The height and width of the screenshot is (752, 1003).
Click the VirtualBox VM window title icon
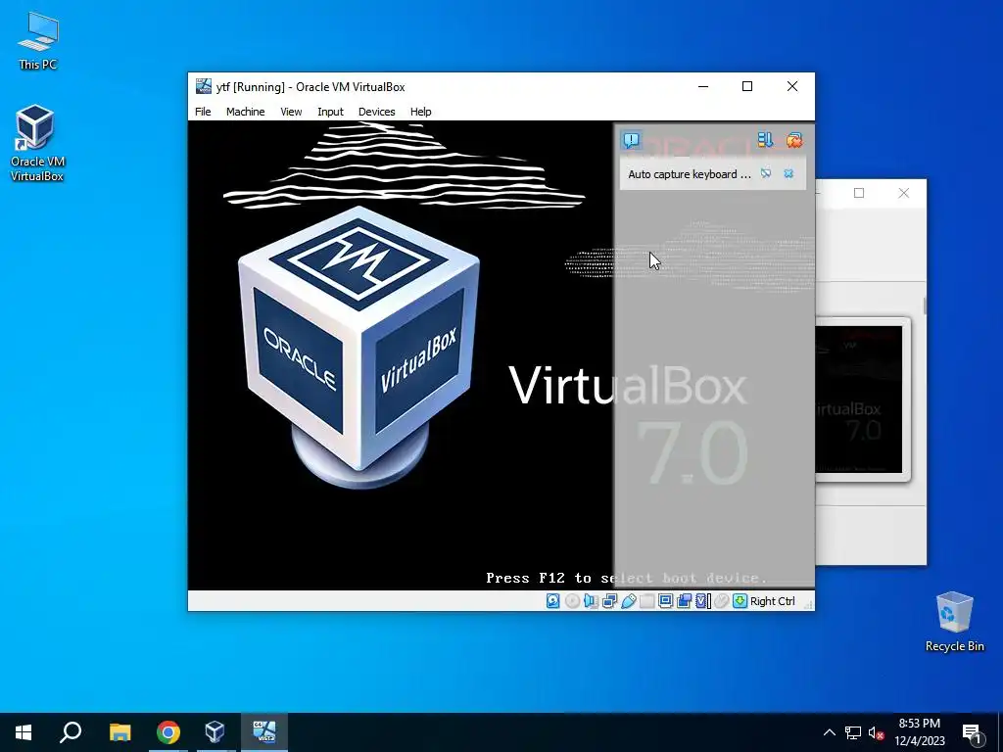coord(204,86)
